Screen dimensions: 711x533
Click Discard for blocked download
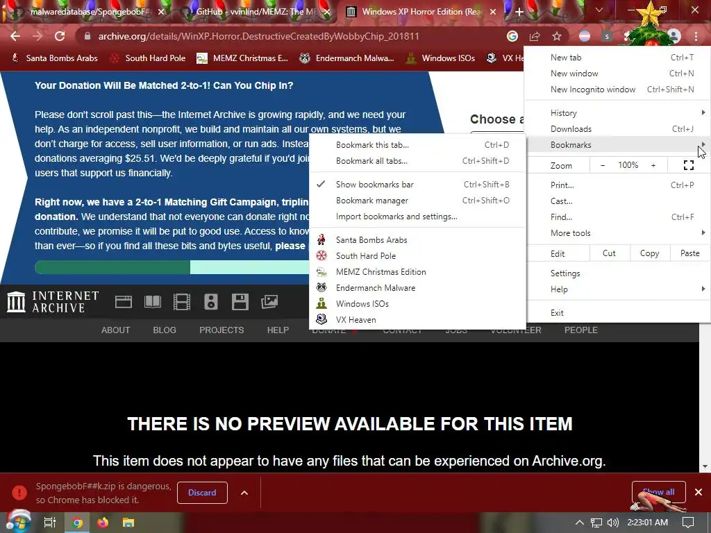pos(202,493)
